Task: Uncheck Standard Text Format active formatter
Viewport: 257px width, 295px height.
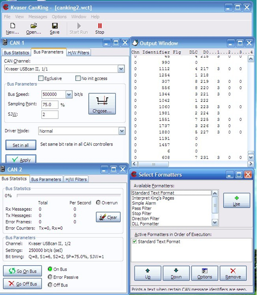Action: pos(134,241)
